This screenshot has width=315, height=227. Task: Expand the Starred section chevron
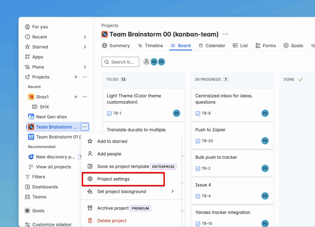pyautogui.click(x=85, y=47)
